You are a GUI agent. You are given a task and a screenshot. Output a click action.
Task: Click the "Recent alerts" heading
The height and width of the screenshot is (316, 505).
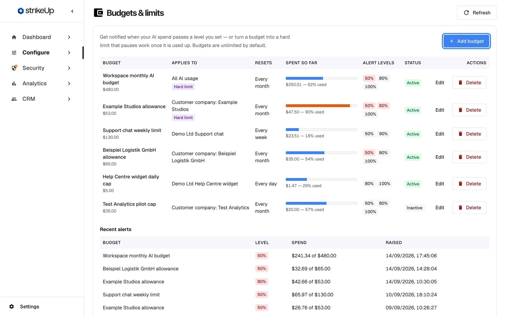click(116, 229)
